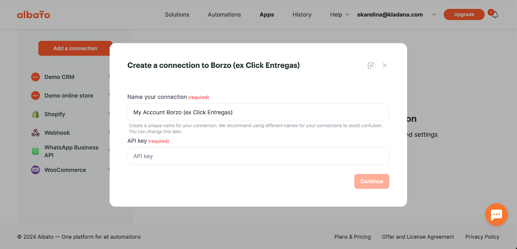Focus the API key field

tap(258, 156)
